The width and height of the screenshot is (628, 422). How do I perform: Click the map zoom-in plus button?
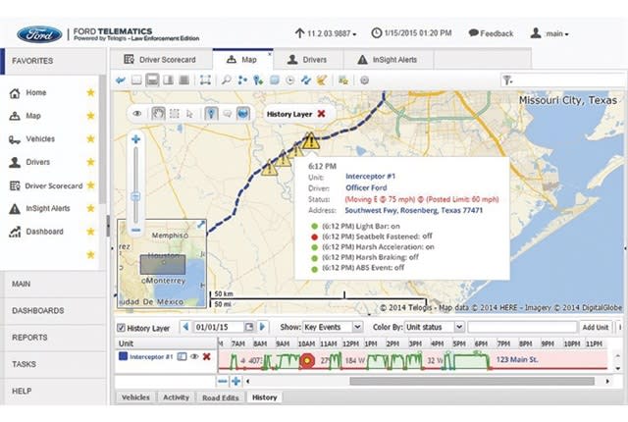point(135,140)
